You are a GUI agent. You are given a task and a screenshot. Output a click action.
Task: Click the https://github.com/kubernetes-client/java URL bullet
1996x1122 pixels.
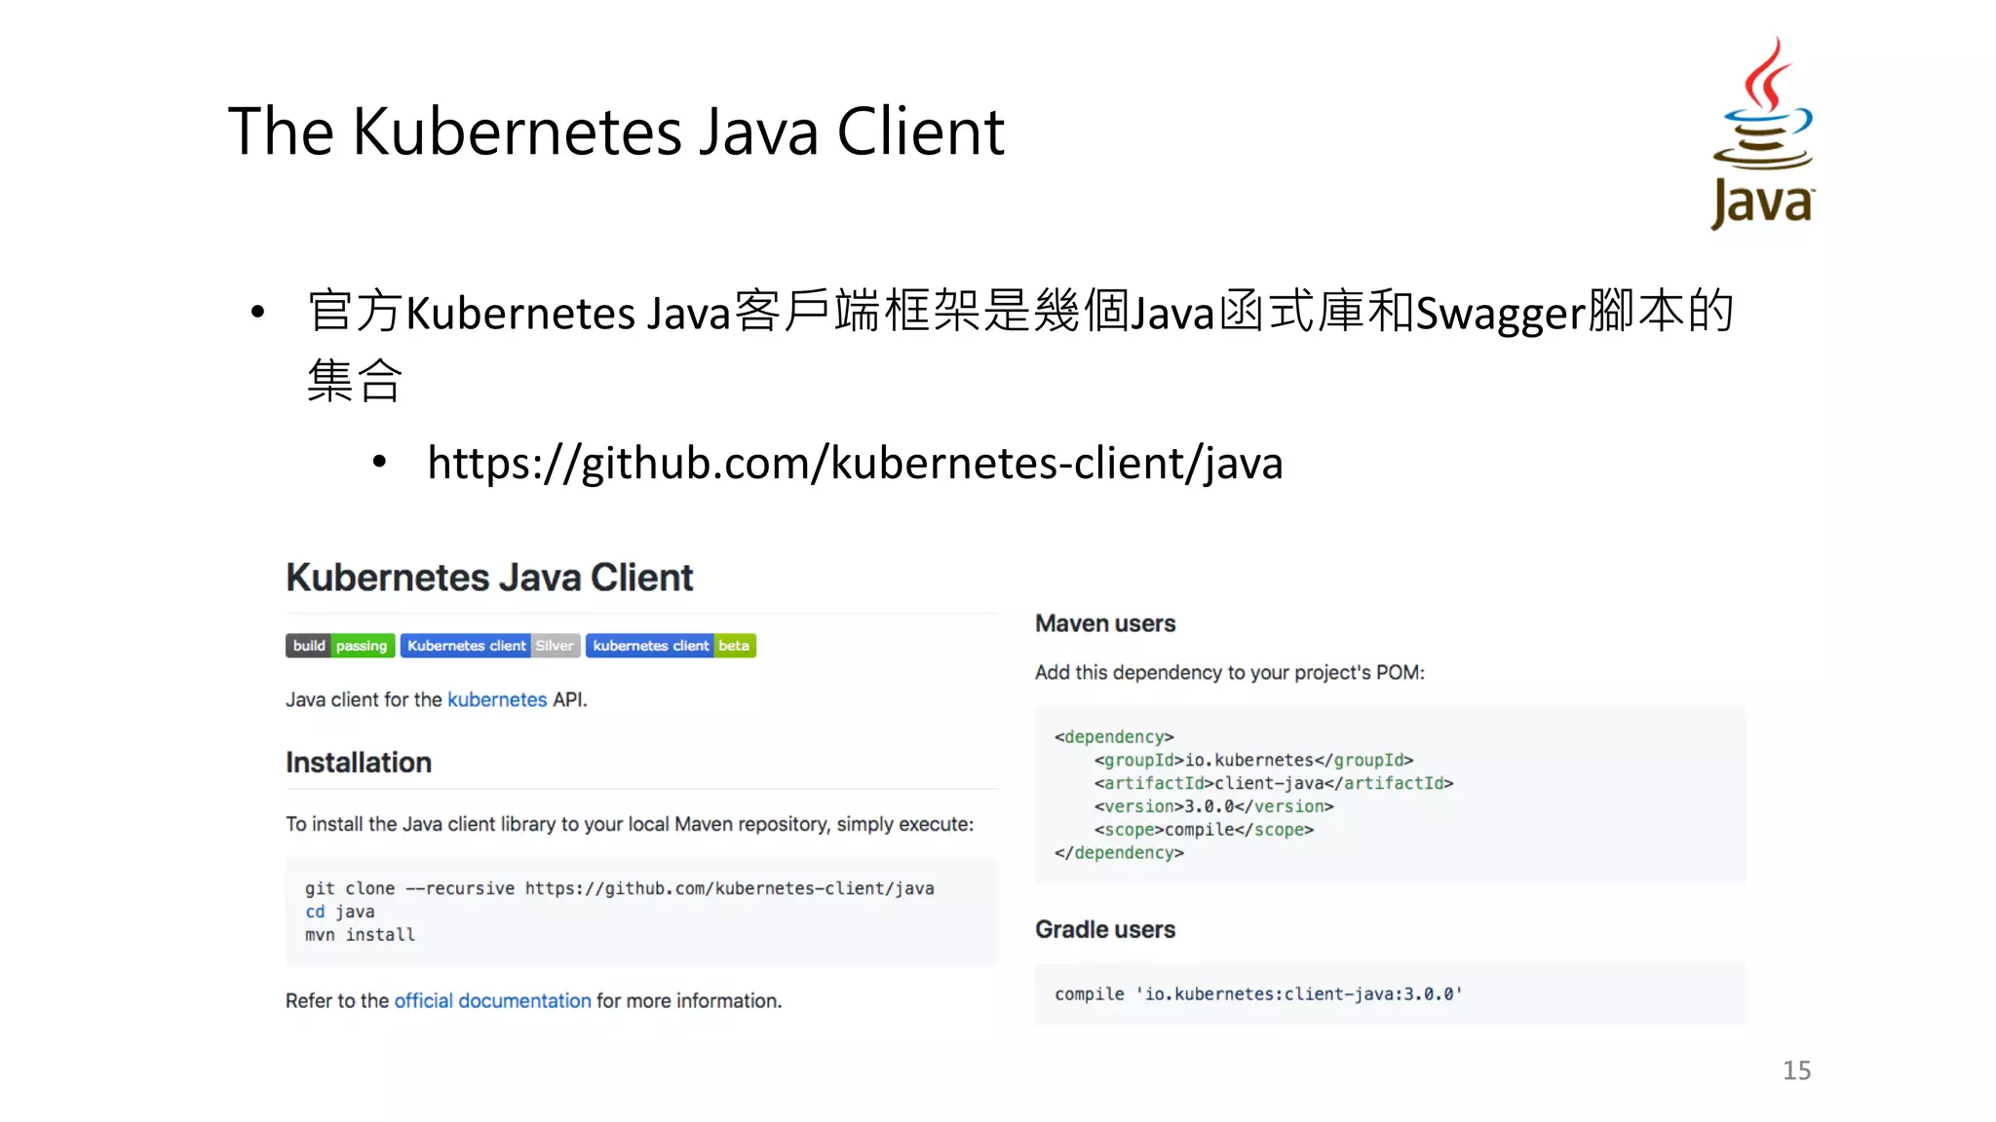[x=855, y=463]
